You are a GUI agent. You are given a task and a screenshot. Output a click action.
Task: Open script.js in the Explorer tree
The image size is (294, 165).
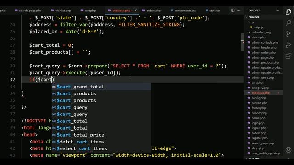[263, 27]
